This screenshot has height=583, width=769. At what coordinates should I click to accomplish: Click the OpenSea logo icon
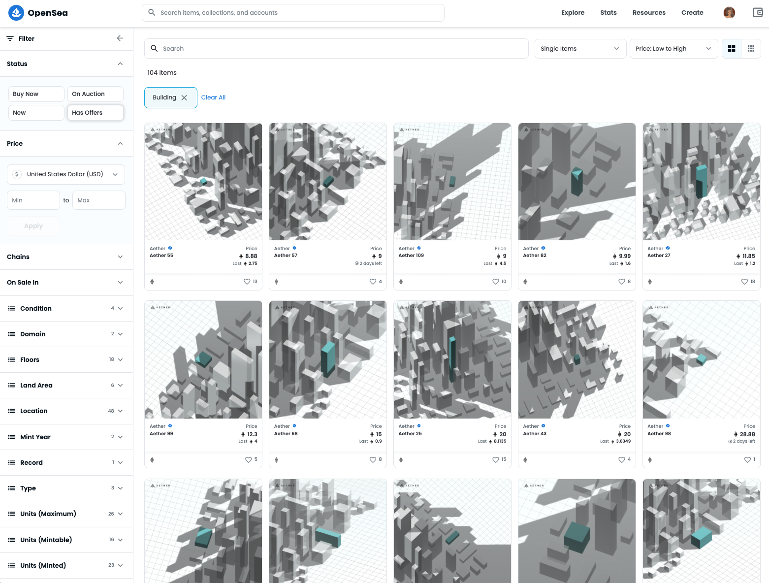point(16,13)
